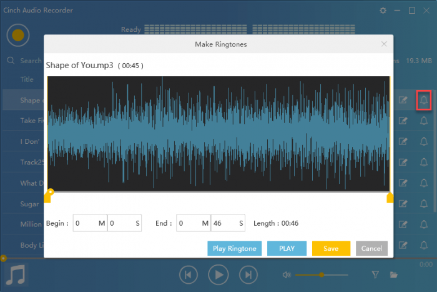Screen dimensions: 437x292
Task: Open the ringtone bell for Shape row
Action: pyautogui.click(x=424, y=100)
